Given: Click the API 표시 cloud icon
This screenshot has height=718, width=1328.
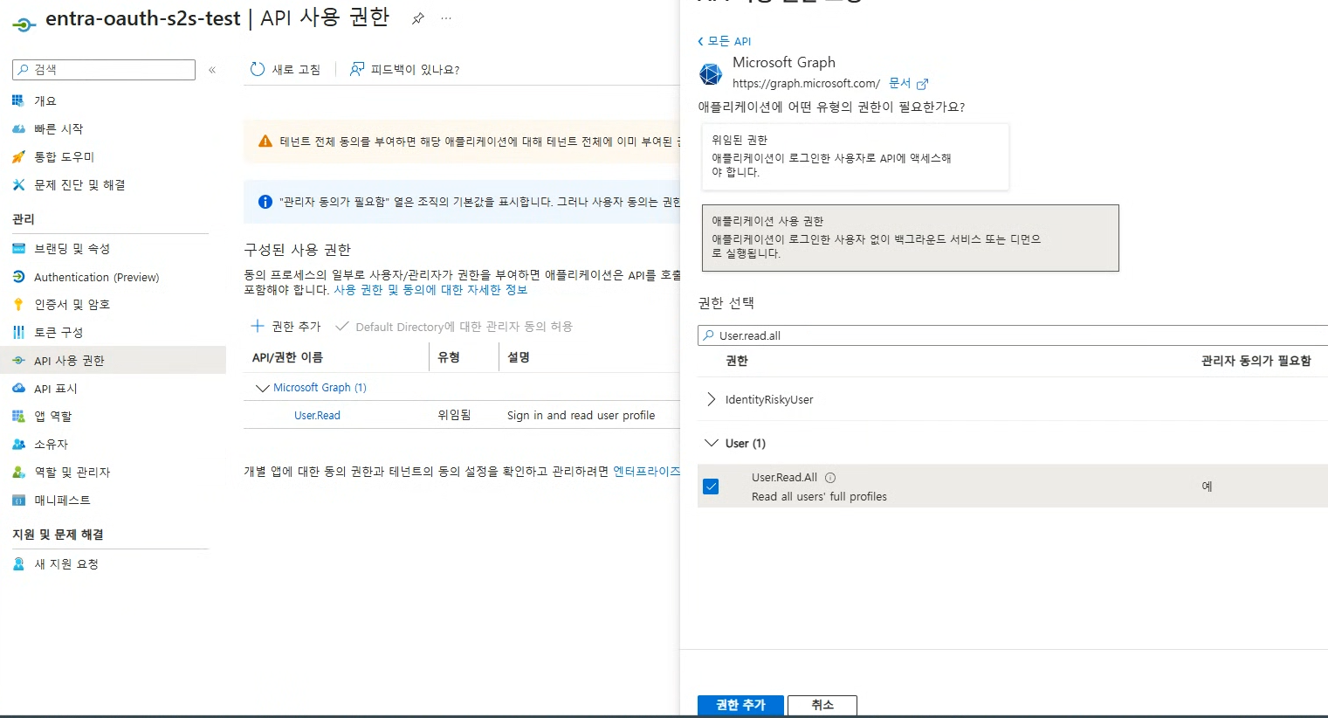Looking at the screenshot, I should coord(18,388).
